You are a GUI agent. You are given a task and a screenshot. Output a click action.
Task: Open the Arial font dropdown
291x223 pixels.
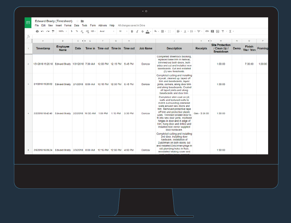(x=107, y=31)
